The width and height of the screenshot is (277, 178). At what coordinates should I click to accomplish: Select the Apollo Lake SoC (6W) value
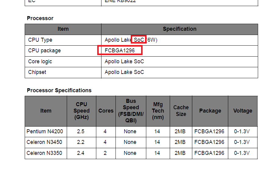pos(131,40)
